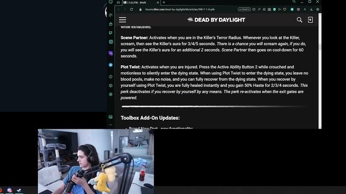Open the Twitter bird icon in sidebar
The width and height of the screenshot is (346, 194).
pyautogui.click(x=111, y=65)
